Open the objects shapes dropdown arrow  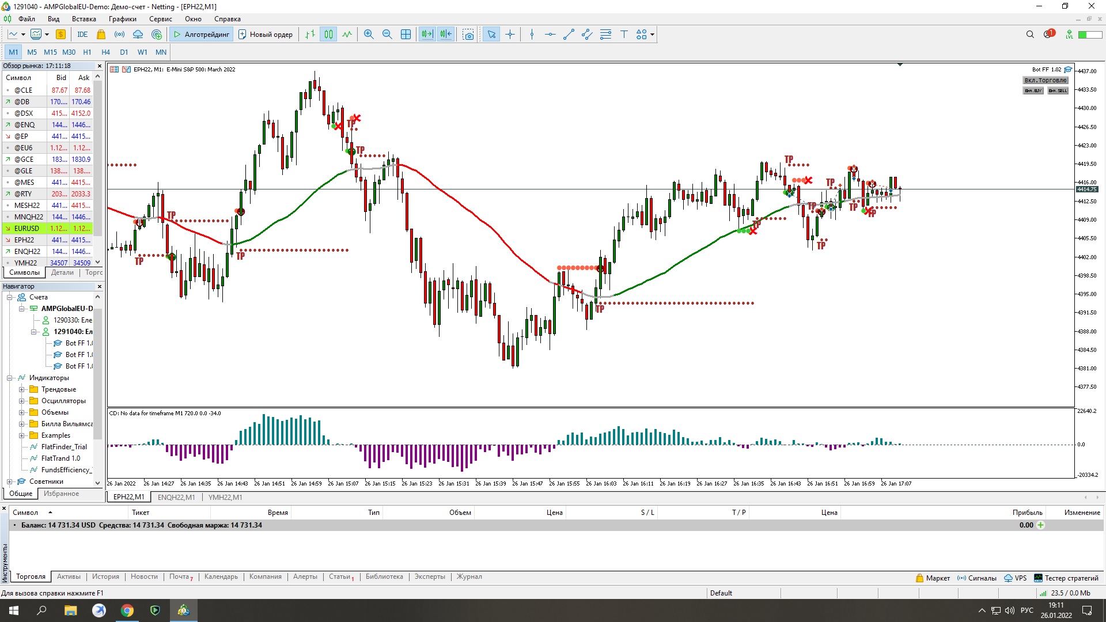pyautogui.click(x=652, y=35)
